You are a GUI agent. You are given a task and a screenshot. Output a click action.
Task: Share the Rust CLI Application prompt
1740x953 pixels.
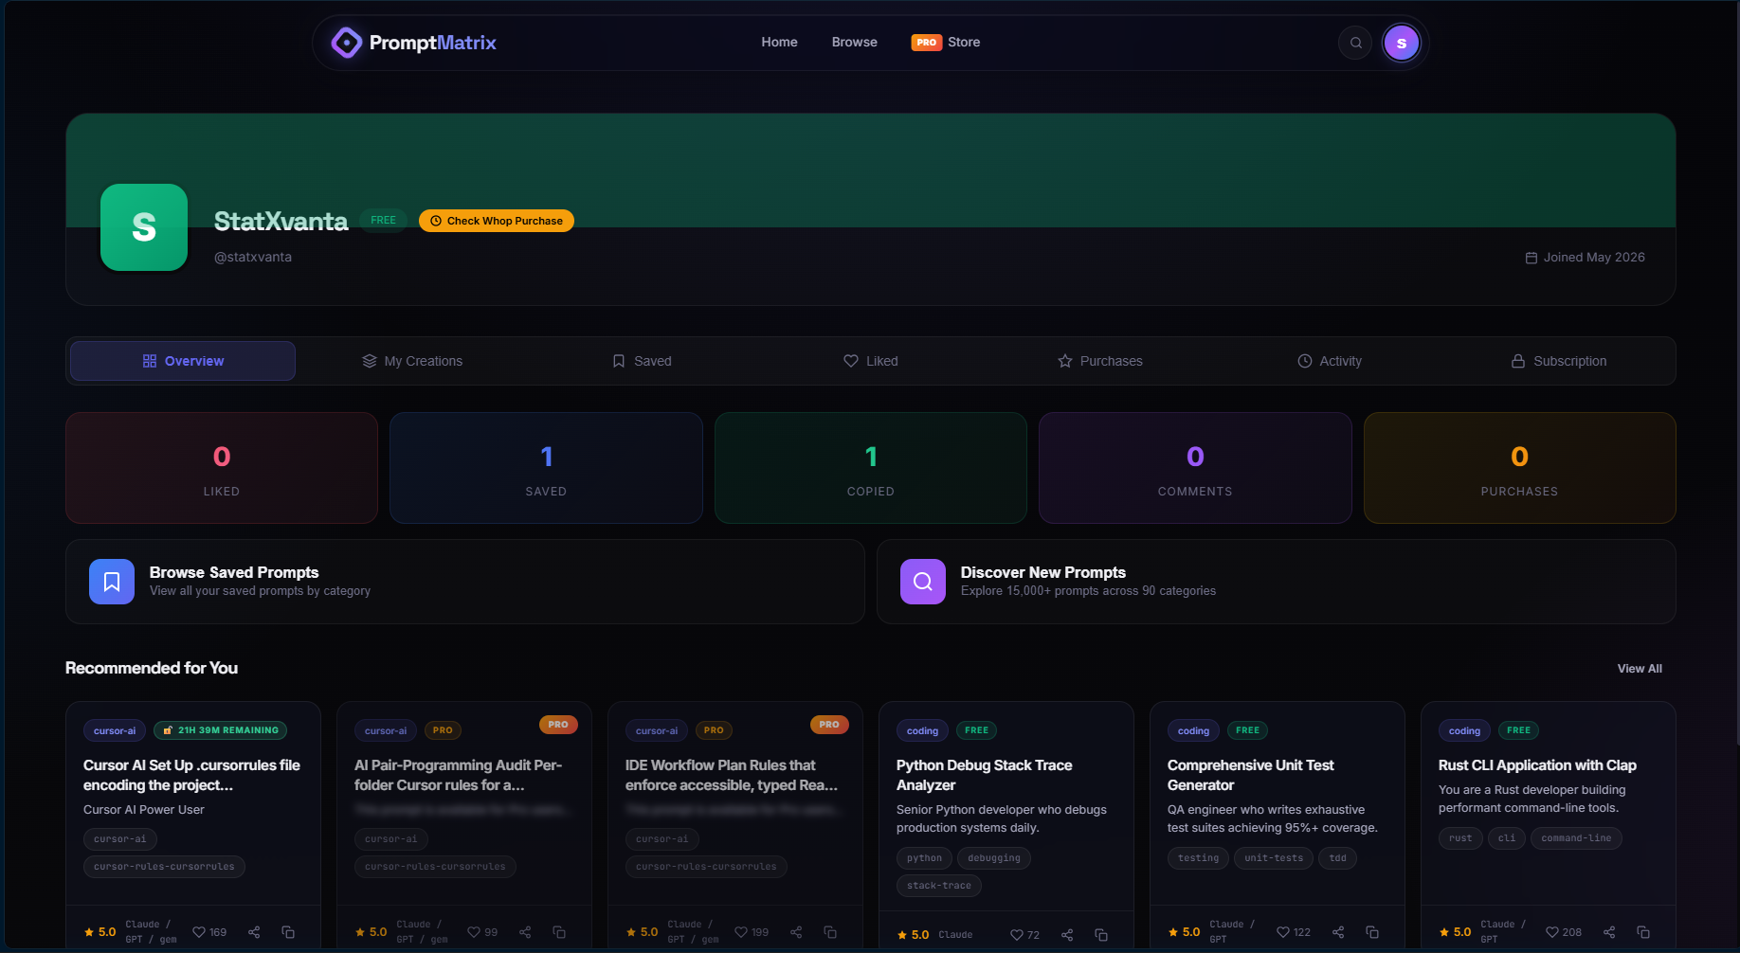pos(1609,932)
